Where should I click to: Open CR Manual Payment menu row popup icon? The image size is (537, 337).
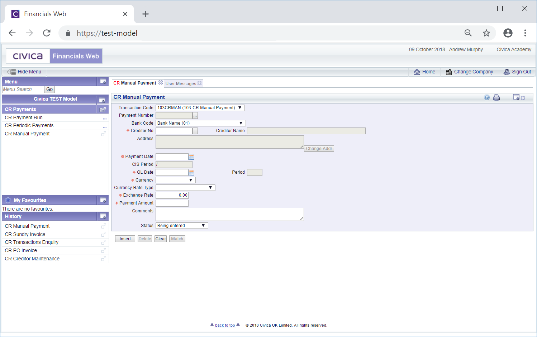[104, 134]
